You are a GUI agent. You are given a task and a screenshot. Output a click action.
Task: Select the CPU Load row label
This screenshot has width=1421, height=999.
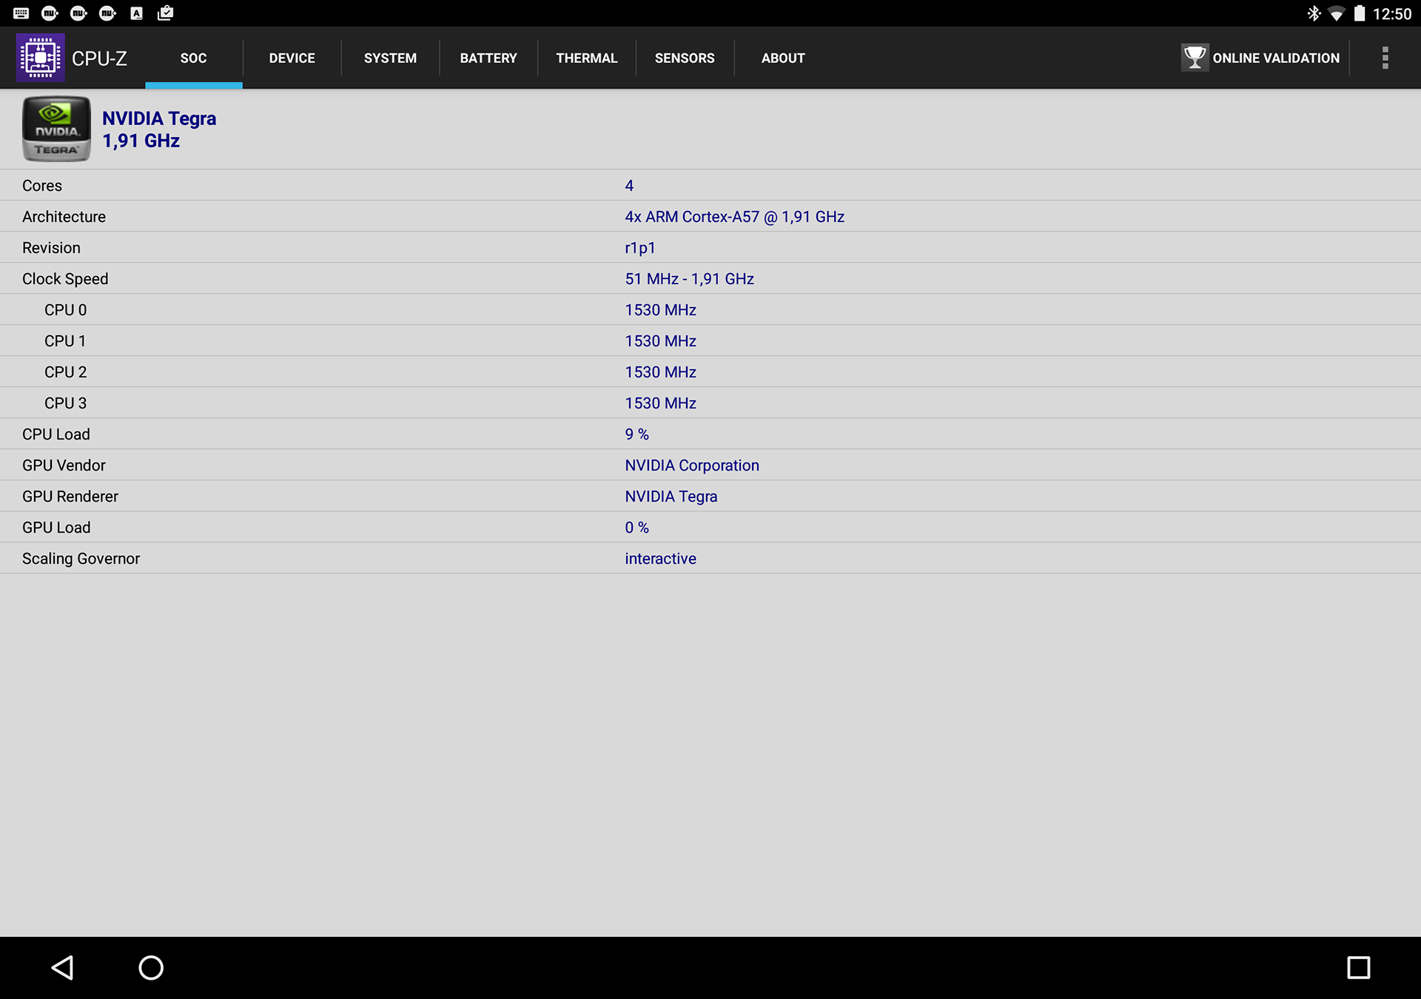[56, 434]
